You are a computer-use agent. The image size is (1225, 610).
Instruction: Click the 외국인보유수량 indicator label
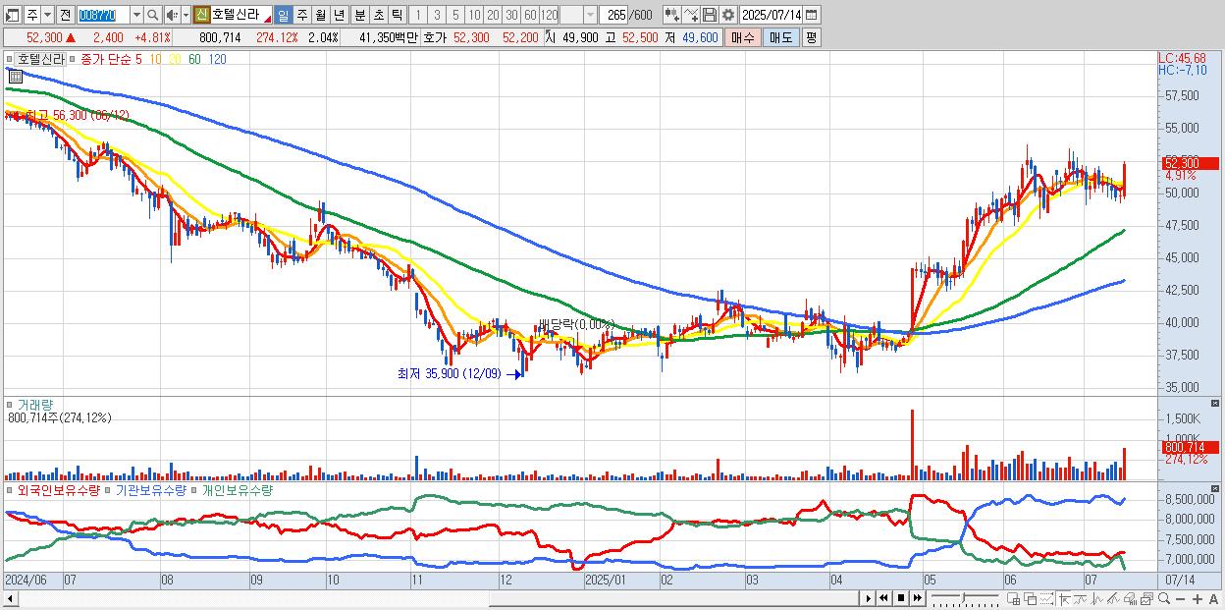click(58, 489)
